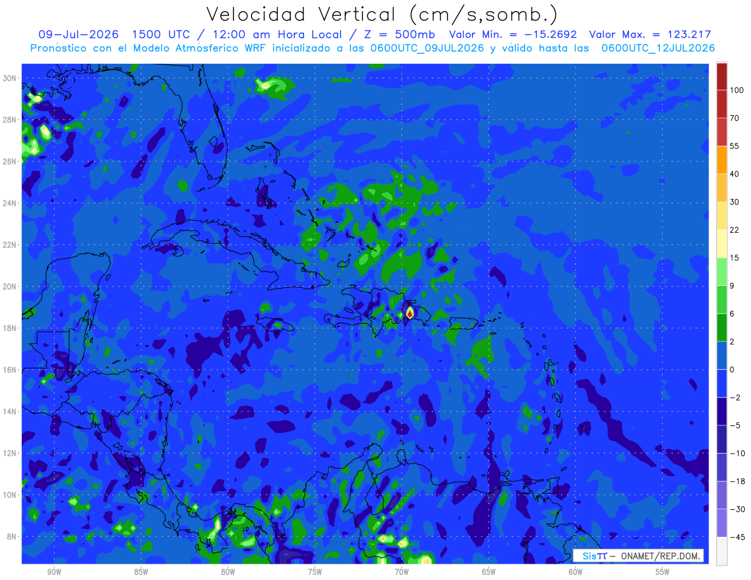
Task: Click the '30N' latitude label
Action: [x=11, y=78]
